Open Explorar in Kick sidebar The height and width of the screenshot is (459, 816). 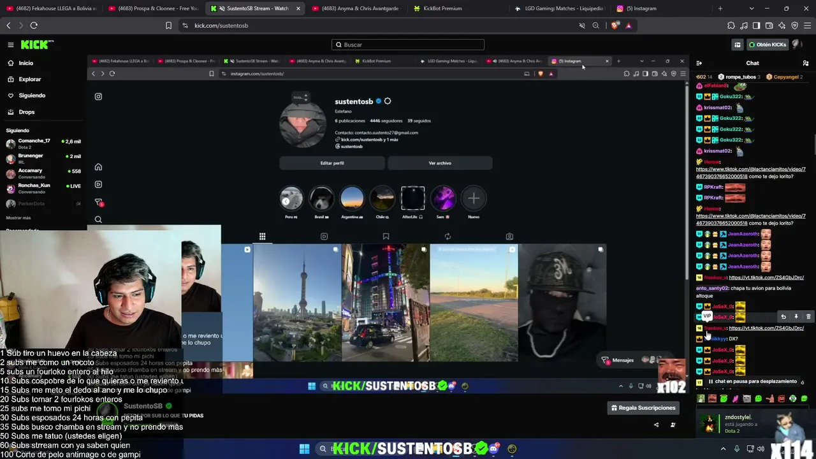click(29, 79)
